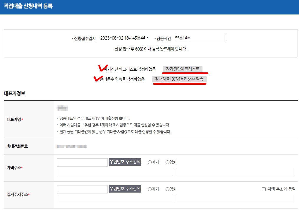299x210 pixels.
Task: Select 자가 radio for 자택주소
Action: click(x=150, y=162)
